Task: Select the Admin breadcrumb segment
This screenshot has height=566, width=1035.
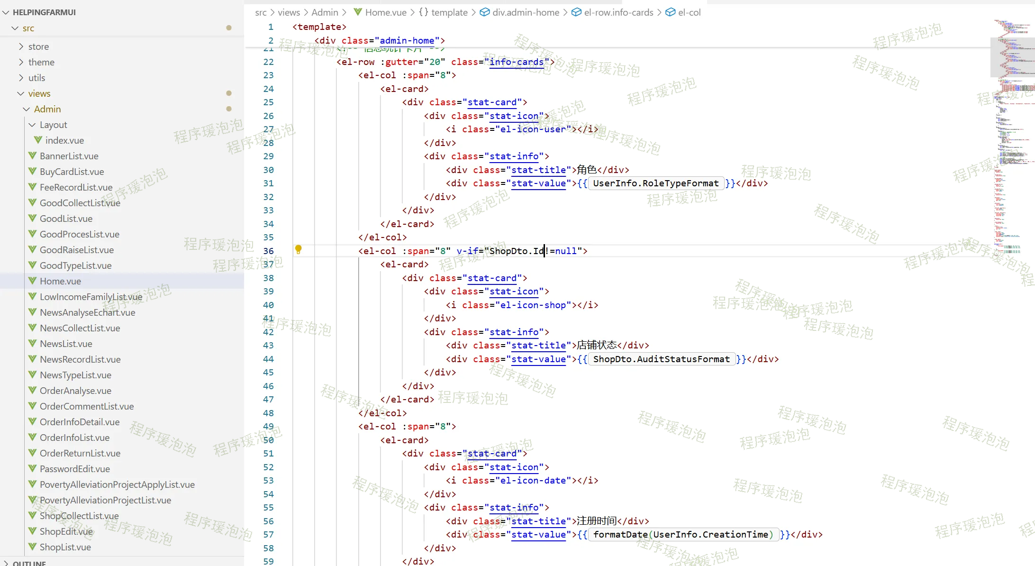Action: coord(325,12)
